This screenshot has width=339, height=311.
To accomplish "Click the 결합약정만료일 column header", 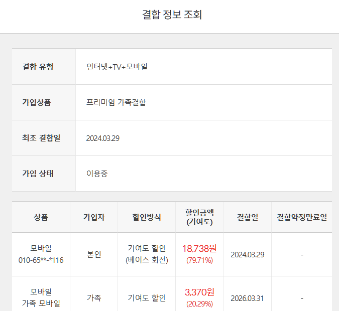I will (302, 217).
